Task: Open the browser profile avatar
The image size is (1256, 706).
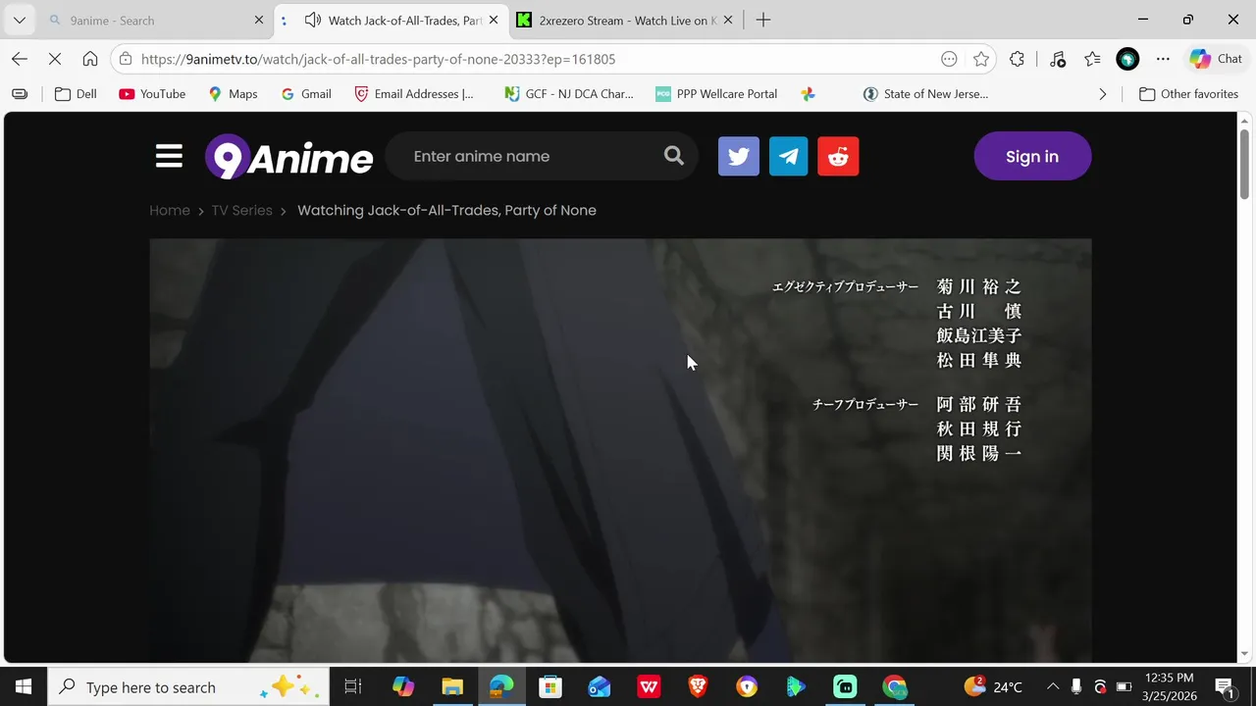Action: pos(1127,59)
